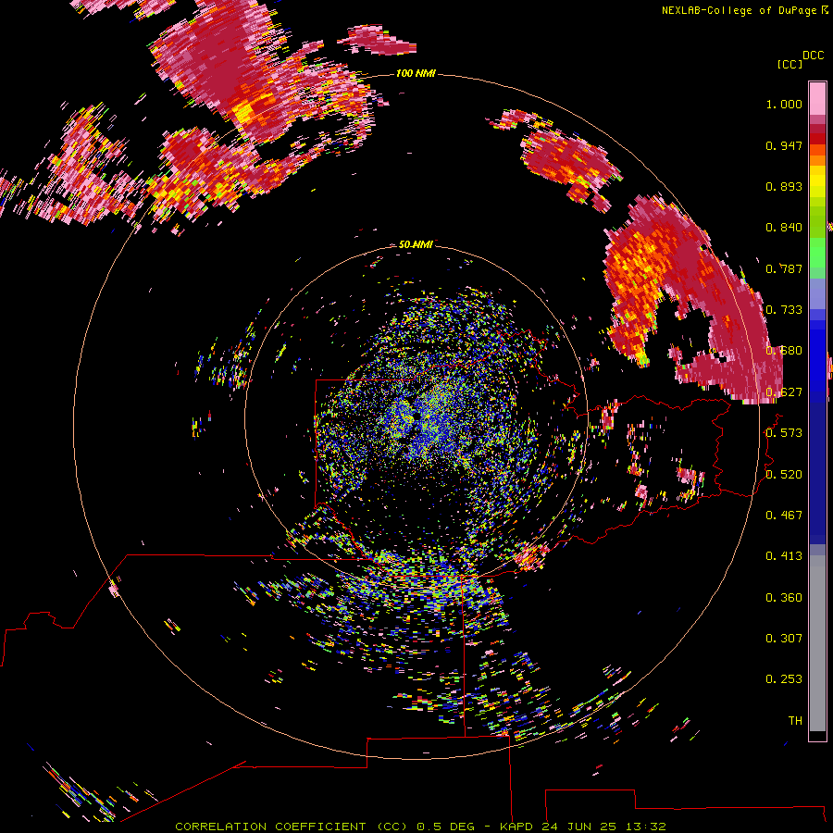Screen dimensions: 833x833
Task: Click the TH label on the scale
Action: [795, 721]
